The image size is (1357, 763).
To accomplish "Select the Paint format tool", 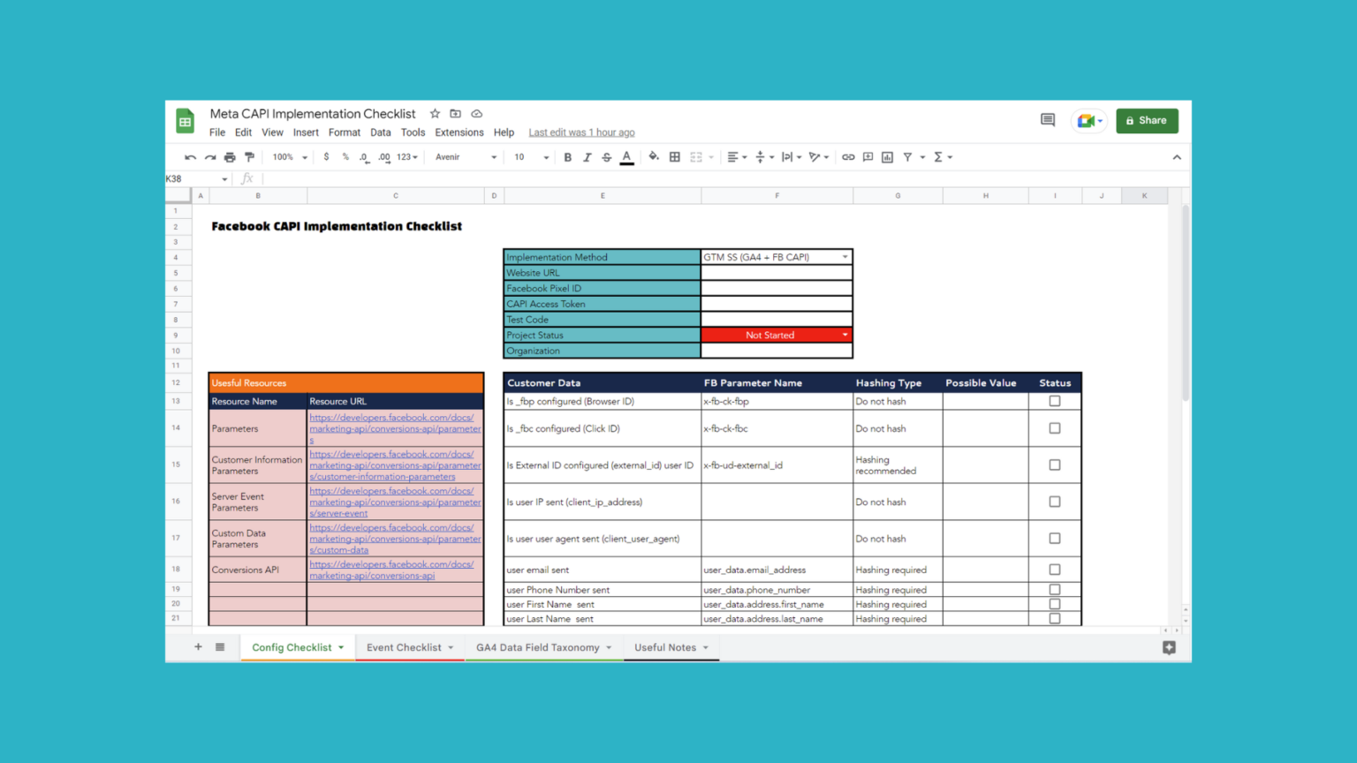I will click(x=250, y=156).
